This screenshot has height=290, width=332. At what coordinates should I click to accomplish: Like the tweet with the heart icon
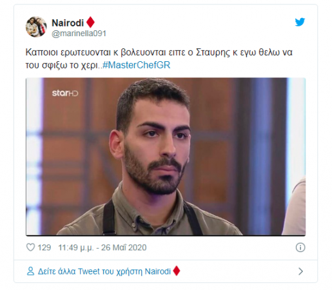30,247
